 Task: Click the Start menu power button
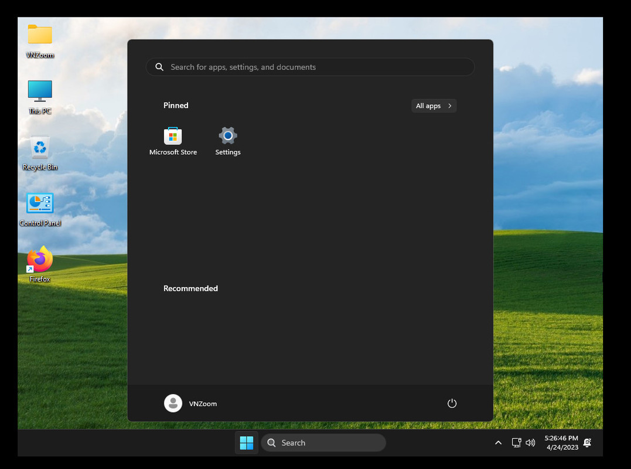(452, 403)
